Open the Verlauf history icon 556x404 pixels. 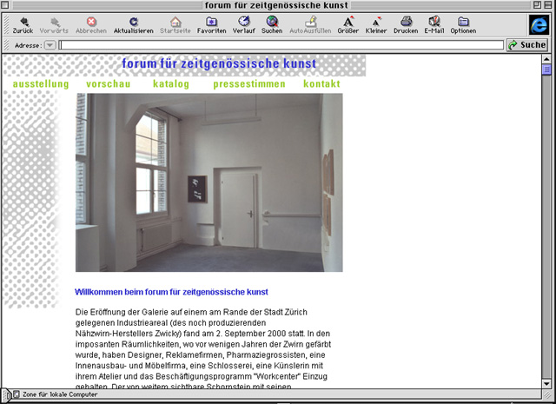coord(244,21)
